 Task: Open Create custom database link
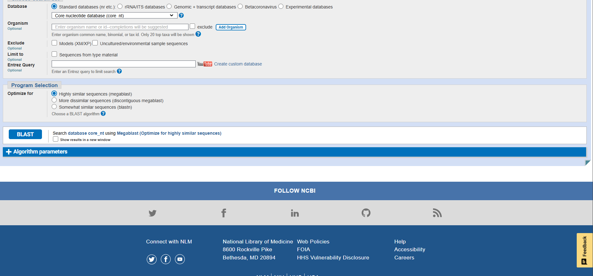tap(238, 64)
